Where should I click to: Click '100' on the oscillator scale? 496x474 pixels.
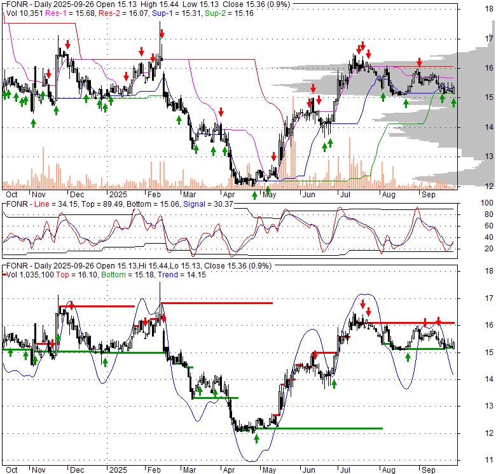coord(487,203)
